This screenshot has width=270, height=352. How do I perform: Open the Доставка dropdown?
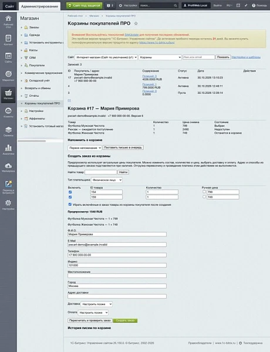click(97, 304)
